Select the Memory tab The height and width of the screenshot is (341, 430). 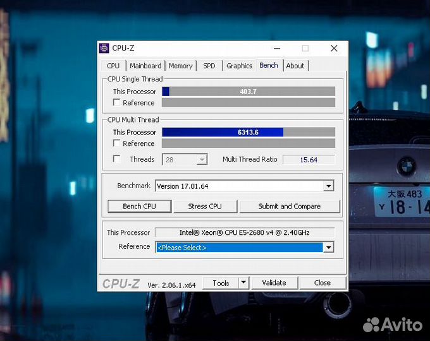(180, 66)
